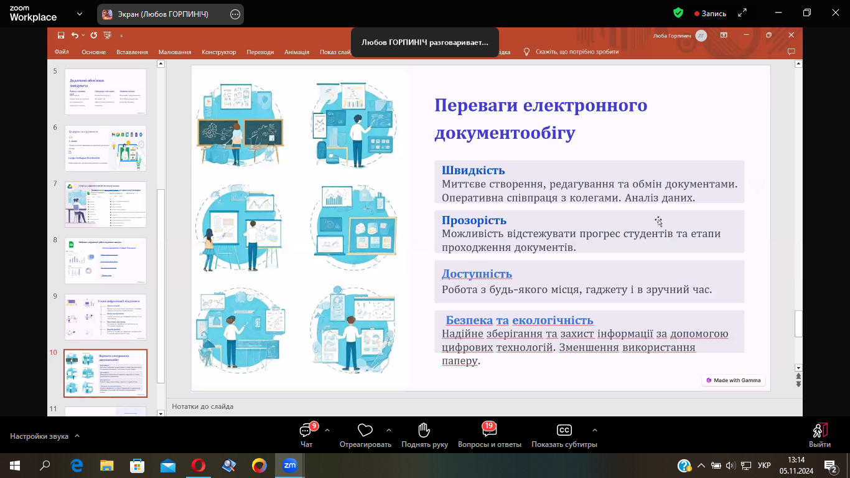Open more options on shared screen tab
This screenshot has height=478, width=850.
[x=235, y=14]
